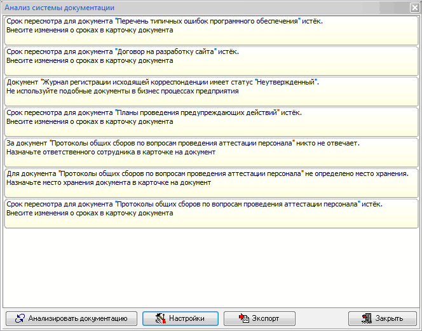Click the door exit icon on Закрыть

[367, 318]
